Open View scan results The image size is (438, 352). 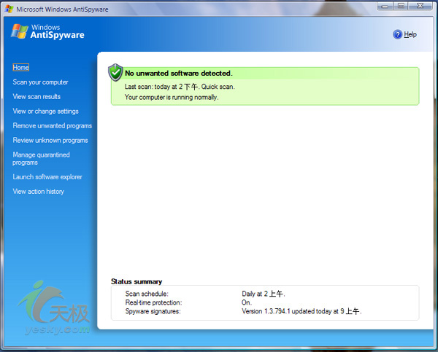click(36, 97)
